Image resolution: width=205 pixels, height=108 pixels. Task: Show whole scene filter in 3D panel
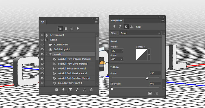[x=60, y=29]
